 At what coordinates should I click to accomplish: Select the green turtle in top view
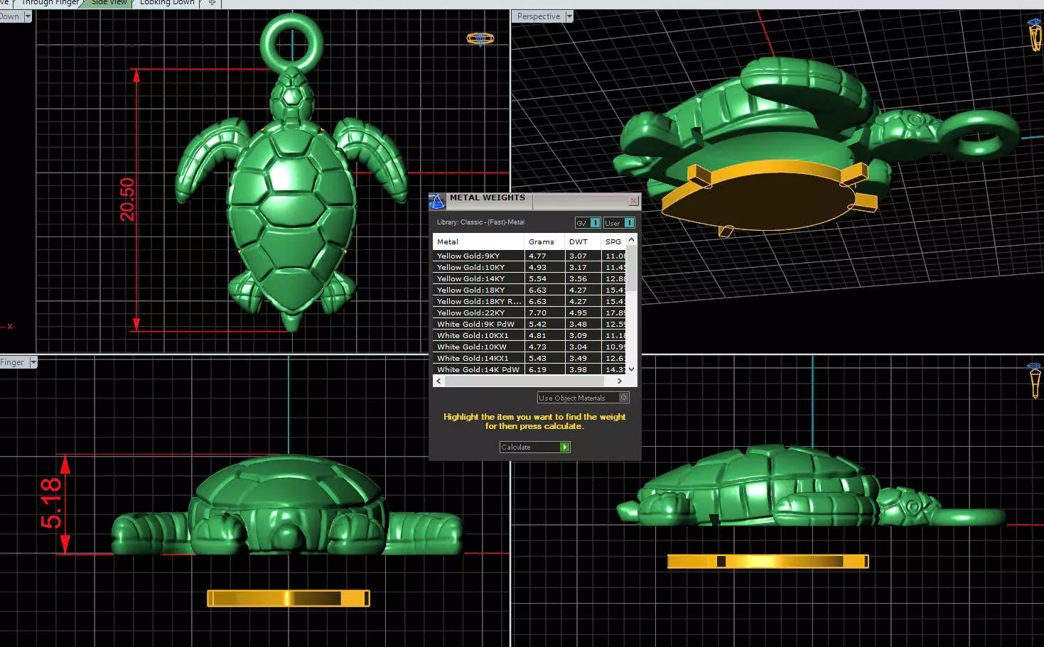click(x=291, y=213)
